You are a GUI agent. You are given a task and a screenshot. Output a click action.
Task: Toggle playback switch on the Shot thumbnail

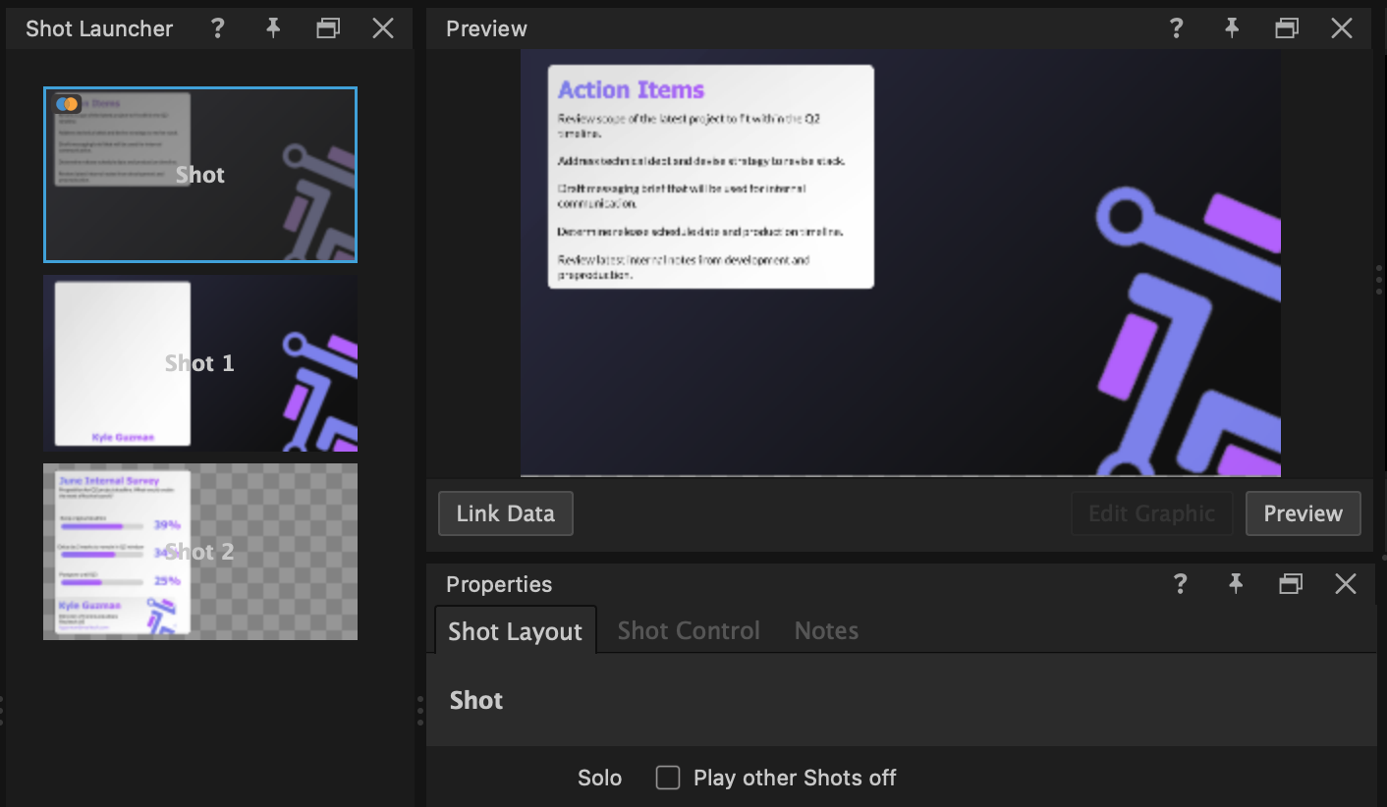pyautogui.click(x=67, y=102)
